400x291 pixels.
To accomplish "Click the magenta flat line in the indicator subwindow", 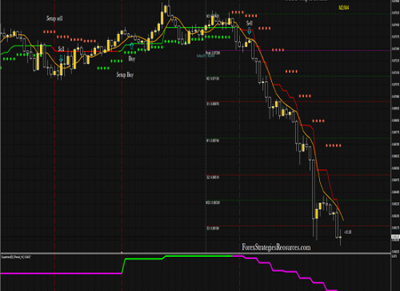I will point(61,274).
